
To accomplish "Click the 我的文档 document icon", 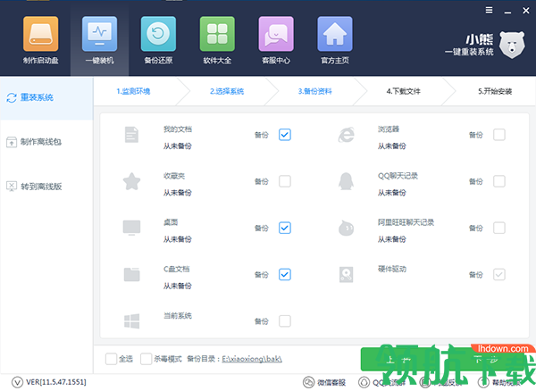I will [131, 135].
